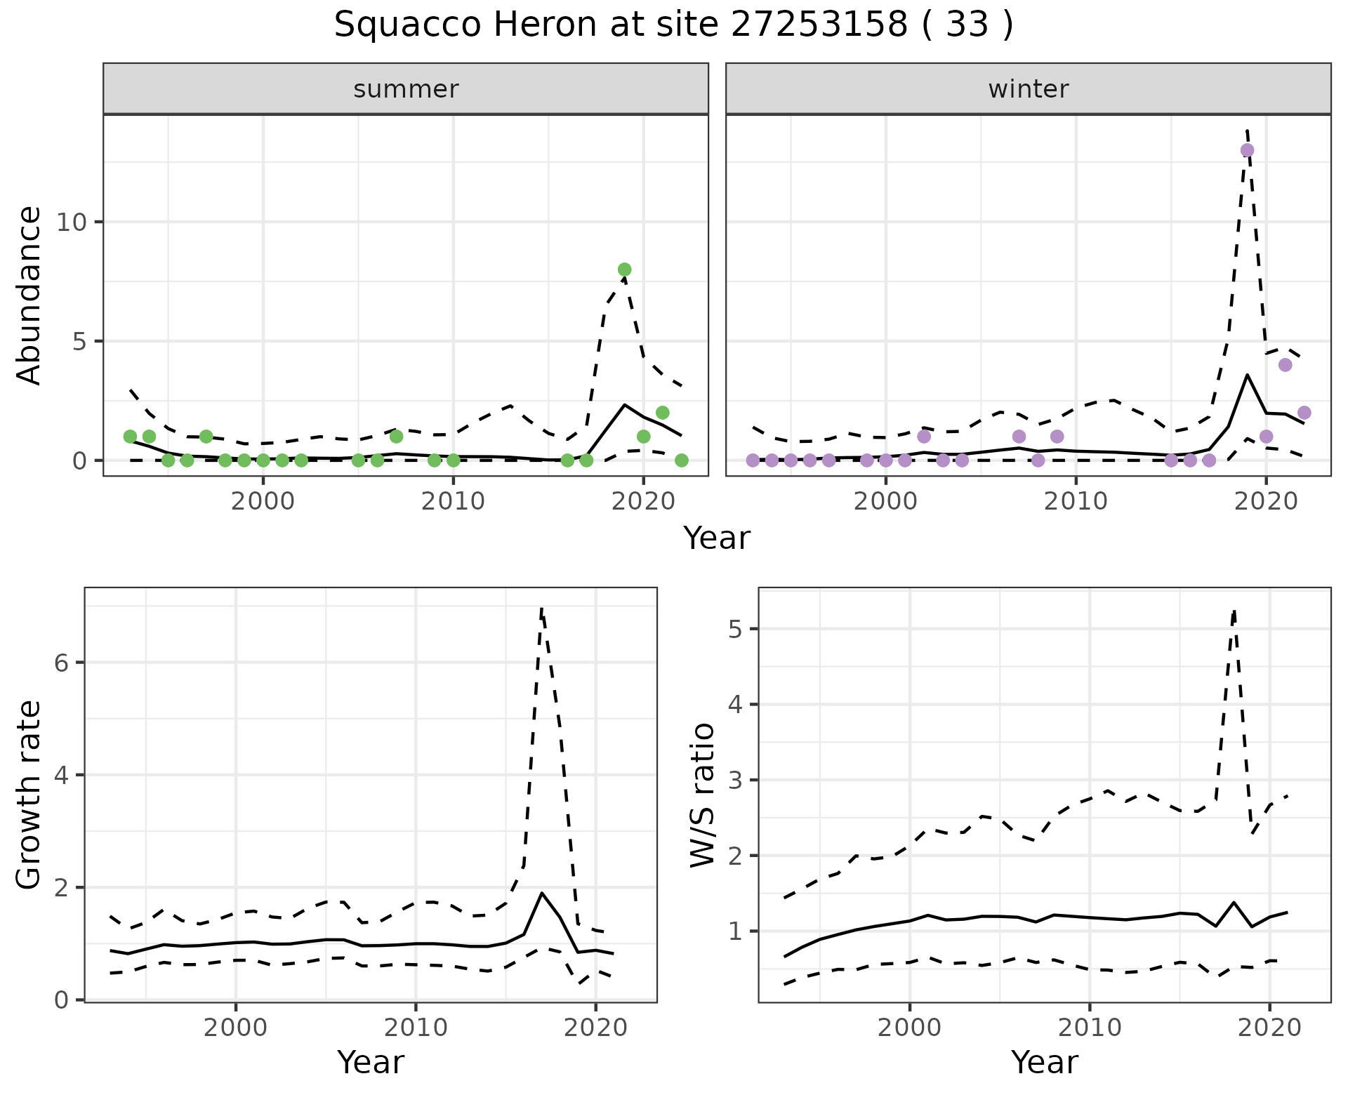
Task: Click the 6 tick on Growth rate axis
Action: point(62,663)
